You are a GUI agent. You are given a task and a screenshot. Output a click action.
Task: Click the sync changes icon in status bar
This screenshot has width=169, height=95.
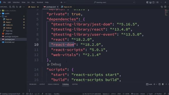[x=23, y=94]
